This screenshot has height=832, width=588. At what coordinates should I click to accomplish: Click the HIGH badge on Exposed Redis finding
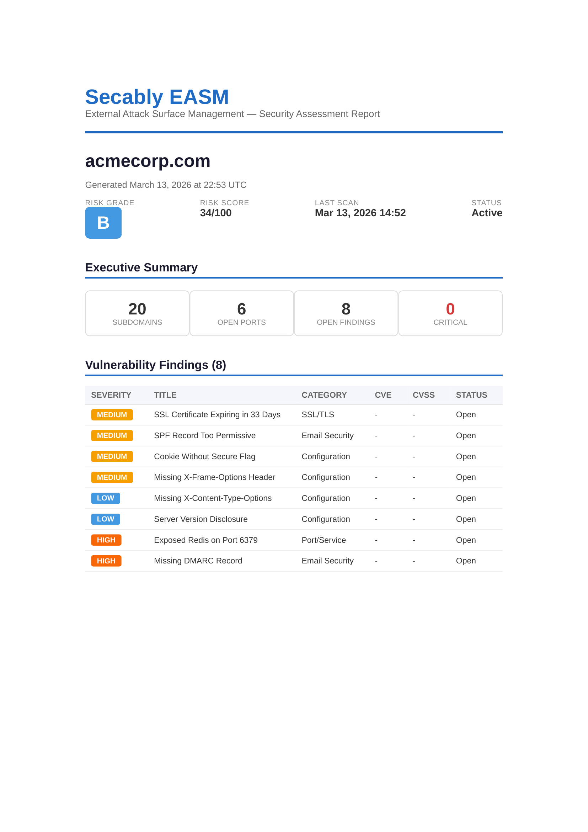[x=105, y=540]
